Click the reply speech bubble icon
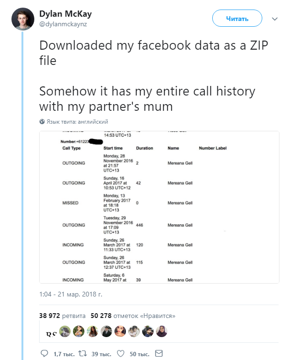This screenshot has height=360, width=289. (44, 354)
